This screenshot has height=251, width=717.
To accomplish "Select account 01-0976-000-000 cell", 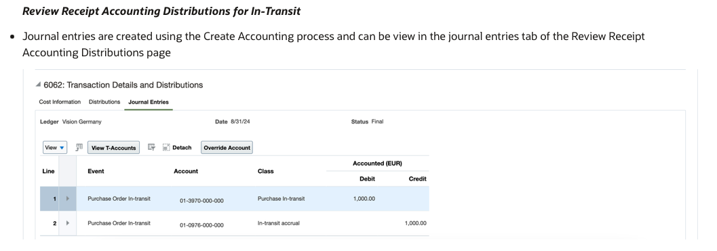I will 201,225.
